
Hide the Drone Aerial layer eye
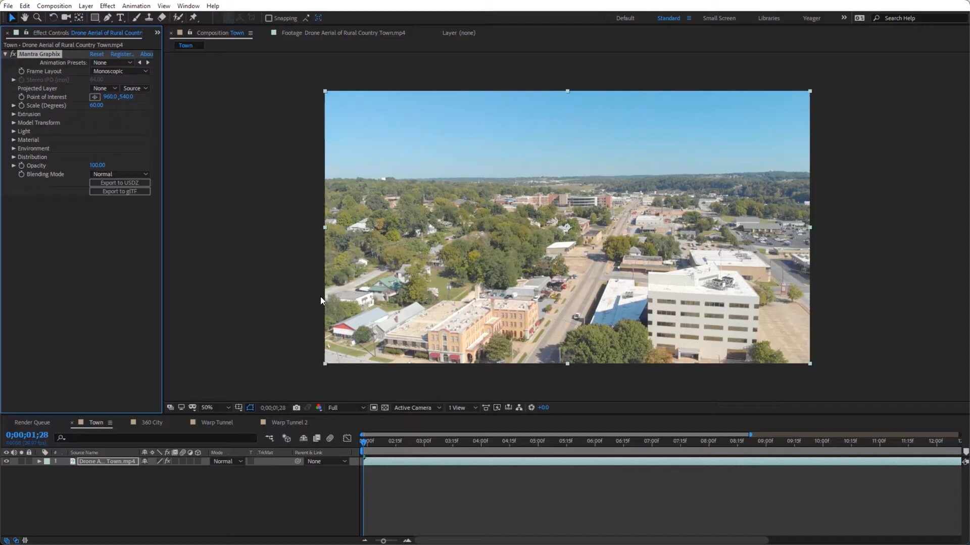(6, 461)
